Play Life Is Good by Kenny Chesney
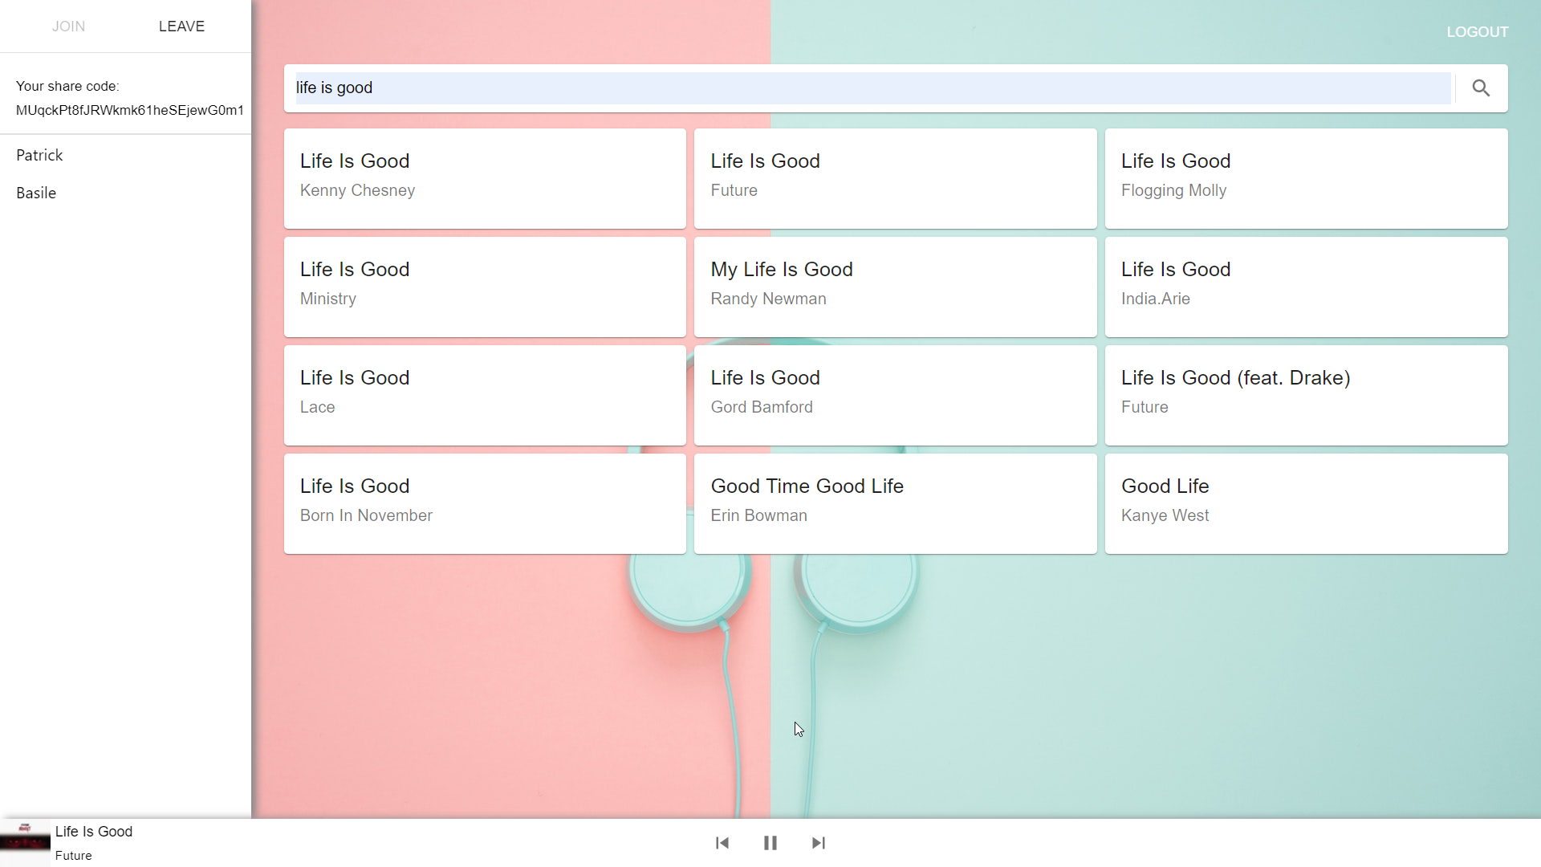This screenshot has height=867, width=1541. [x=485, y=178]
